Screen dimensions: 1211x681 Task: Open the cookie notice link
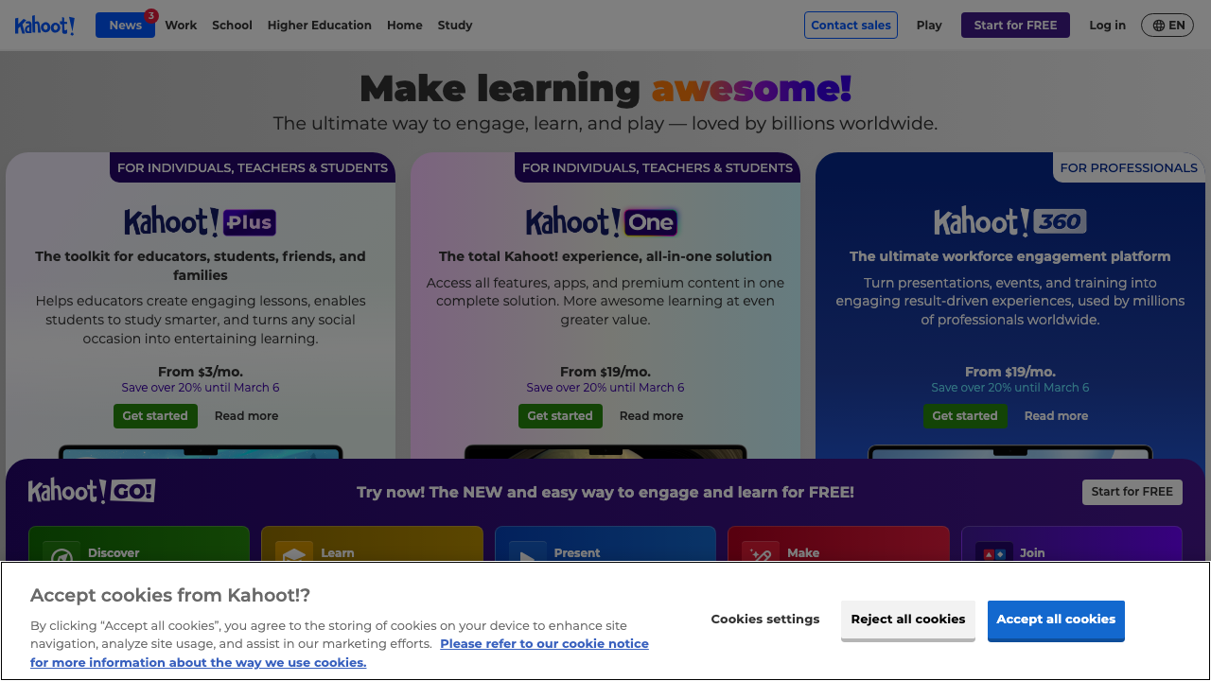544,643
